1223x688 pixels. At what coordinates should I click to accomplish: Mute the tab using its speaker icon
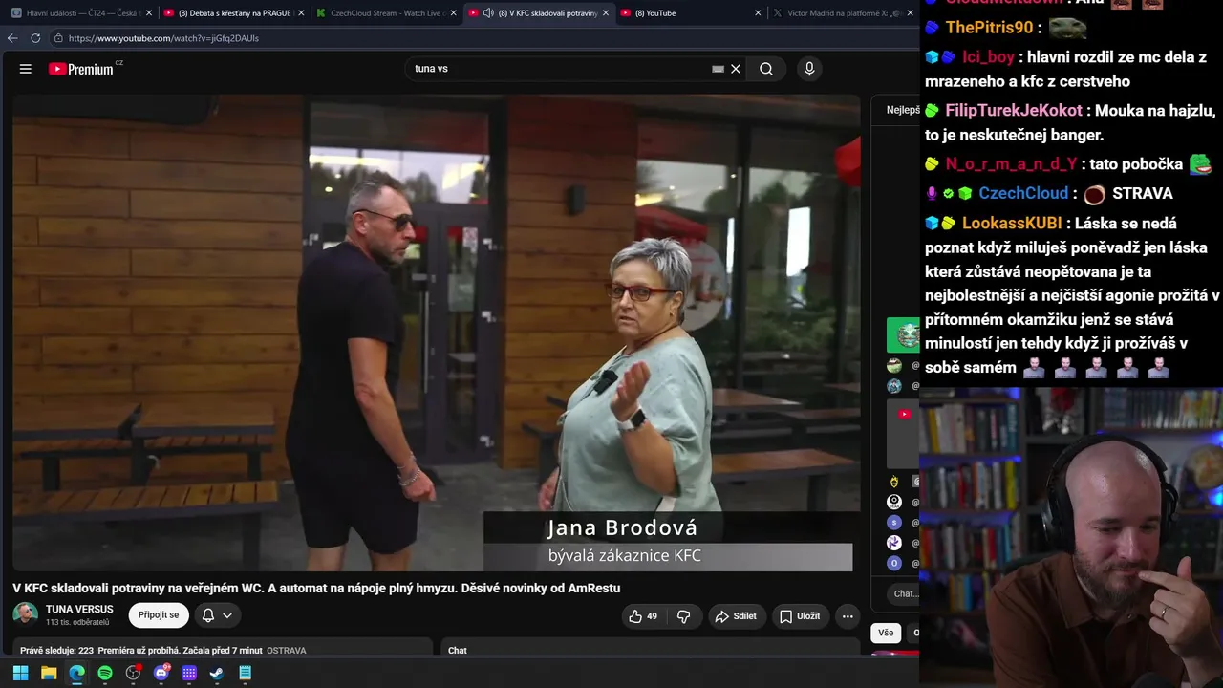[488, 13]
